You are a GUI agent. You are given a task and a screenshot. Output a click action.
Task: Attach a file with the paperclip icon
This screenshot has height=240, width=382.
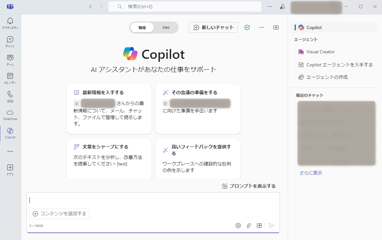[x=249, y=226]
